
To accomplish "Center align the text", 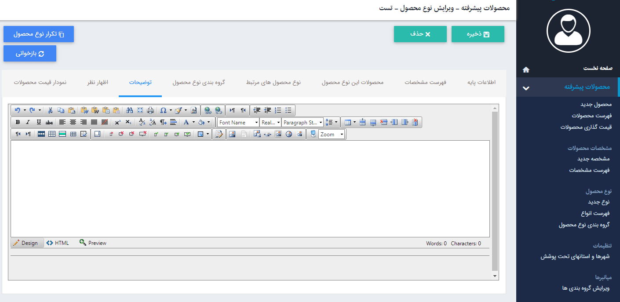I will click(73, 122).
